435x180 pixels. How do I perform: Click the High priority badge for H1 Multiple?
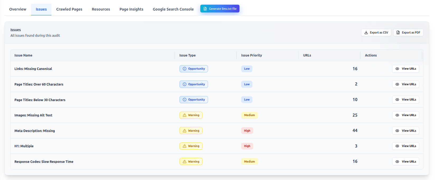(247, 146)
